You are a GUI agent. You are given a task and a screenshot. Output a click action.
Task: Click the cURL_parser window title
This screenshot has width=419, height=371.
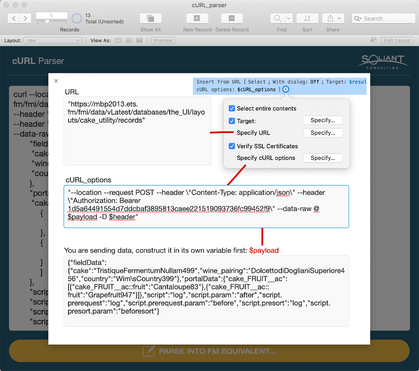pyautogui.click(x=209, y=5)
